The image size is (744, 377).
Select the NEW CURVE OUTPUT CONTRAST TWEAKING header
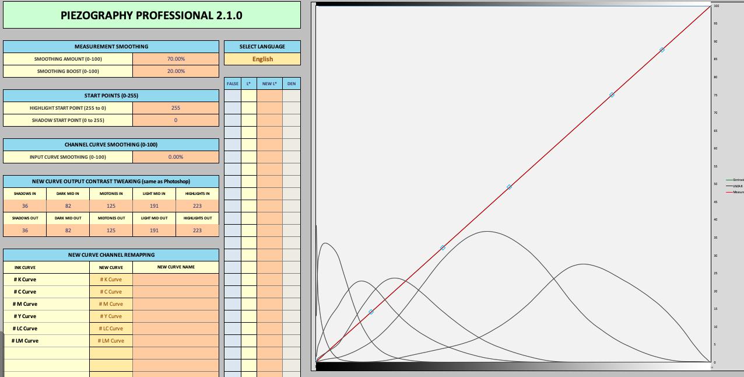tap(111, 181)
